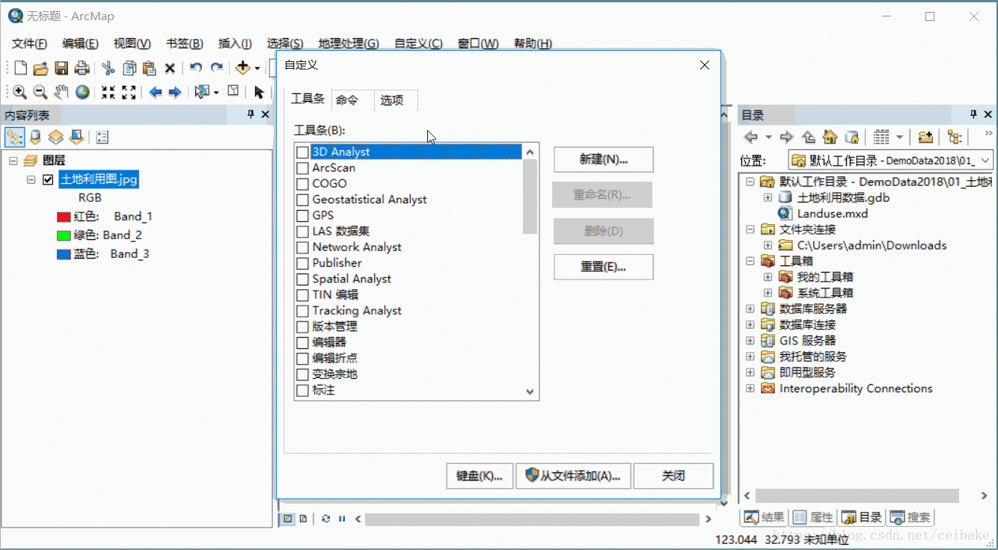Click the Delete X icon in the toolbar

(170, 69)
